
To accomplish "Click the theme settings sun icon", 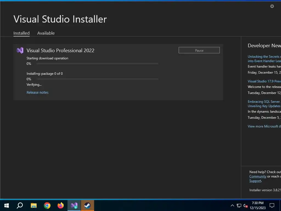I will point(272,6).
